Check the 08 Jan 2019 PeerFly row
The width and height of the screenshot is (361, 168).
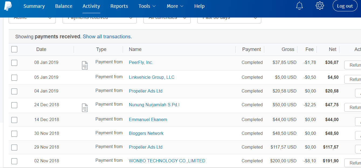click(14, 63)
